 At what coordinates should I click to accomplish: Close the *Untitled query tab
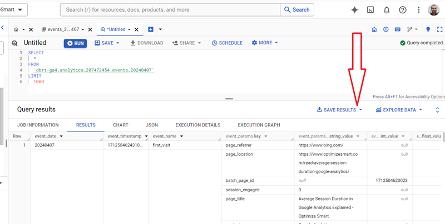pyautogui.click(x=136, y=29)
